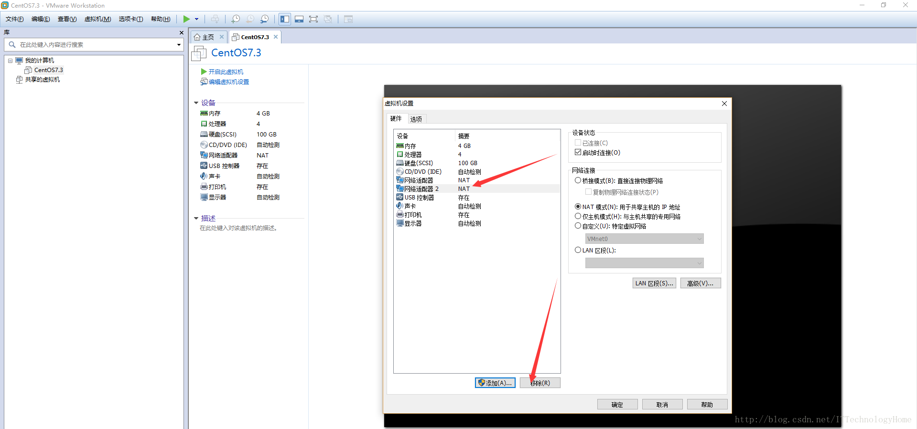Close the library panel with X icon
The image size is (917, 429).
tap(181, 32)
